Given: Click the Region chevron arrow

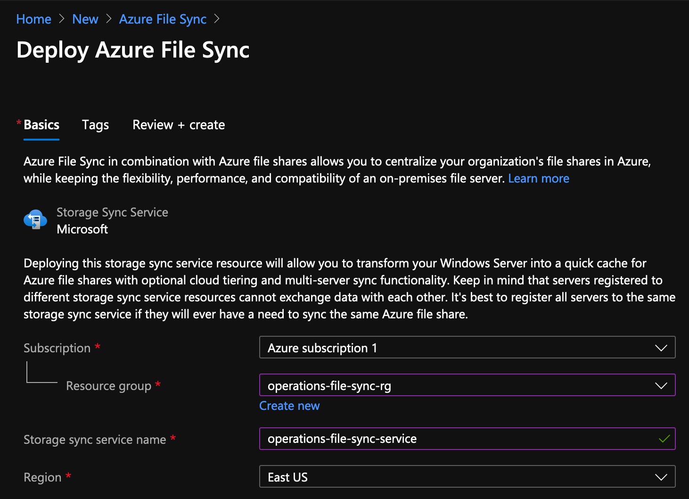Looking at the screenshot, I should (661, 477).
